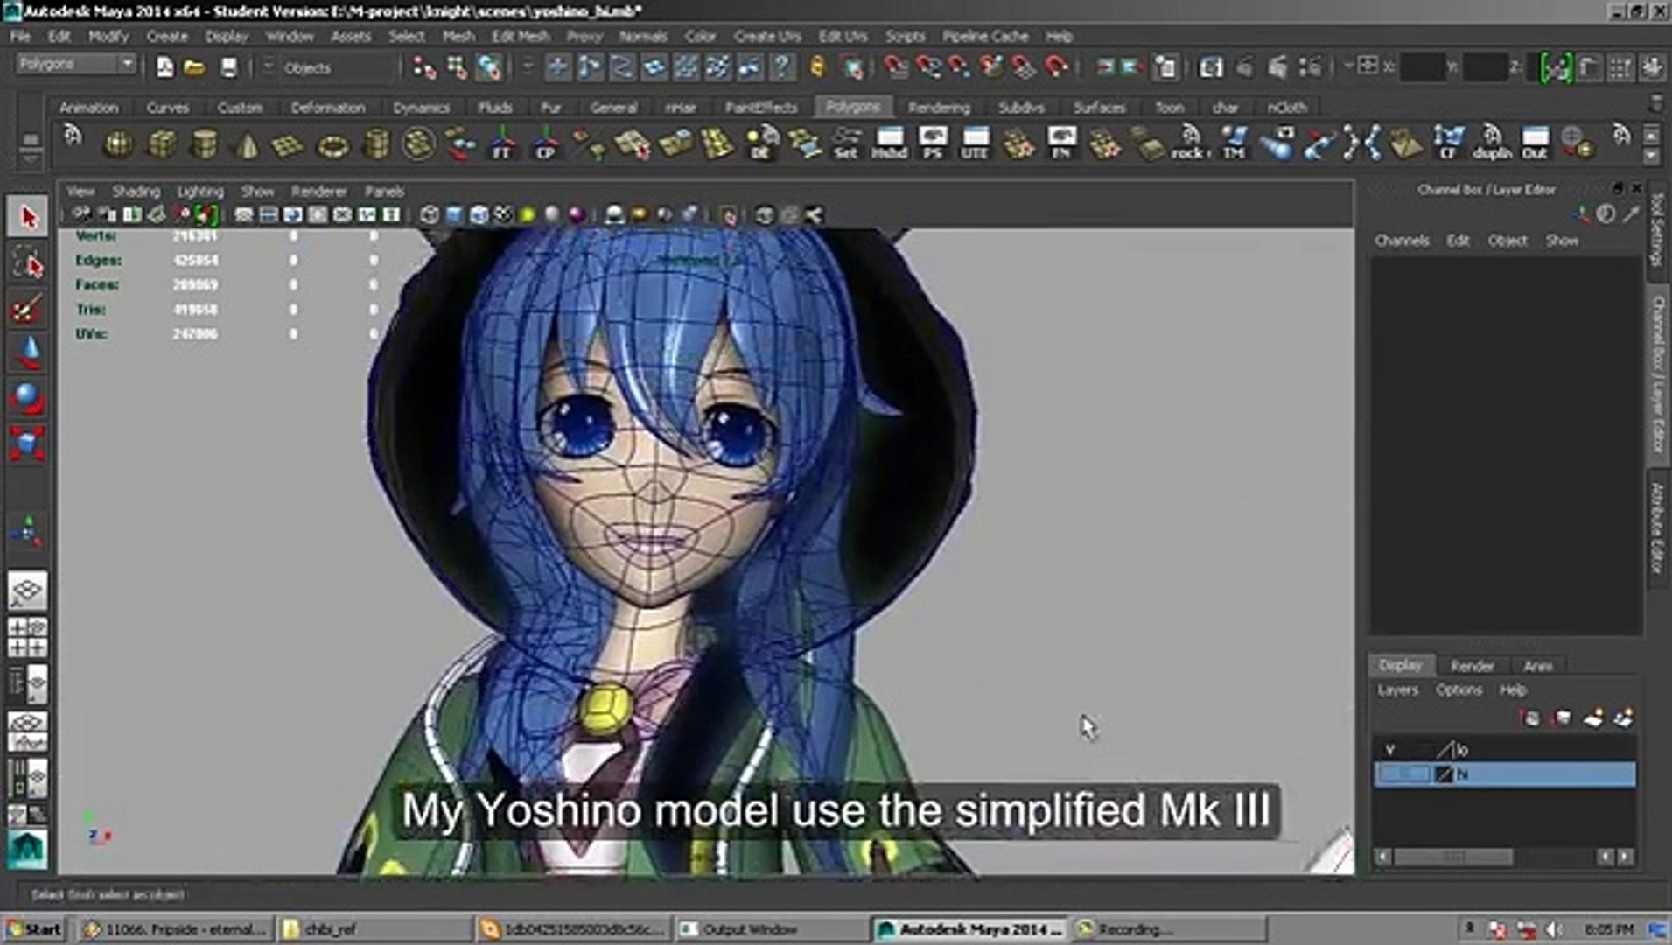Create a polygon sphere from the Polygons shelf
Screen dimensions: 1672x945
tap(119, 142)
